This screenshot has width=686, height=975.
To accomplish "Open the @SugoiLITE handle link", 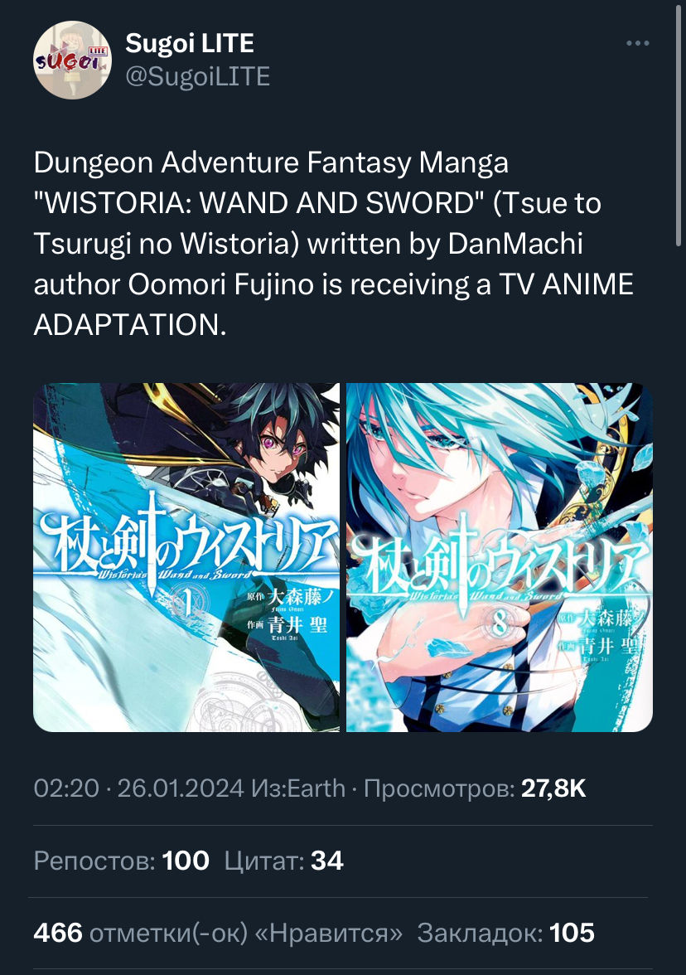I will coord(197,76).
